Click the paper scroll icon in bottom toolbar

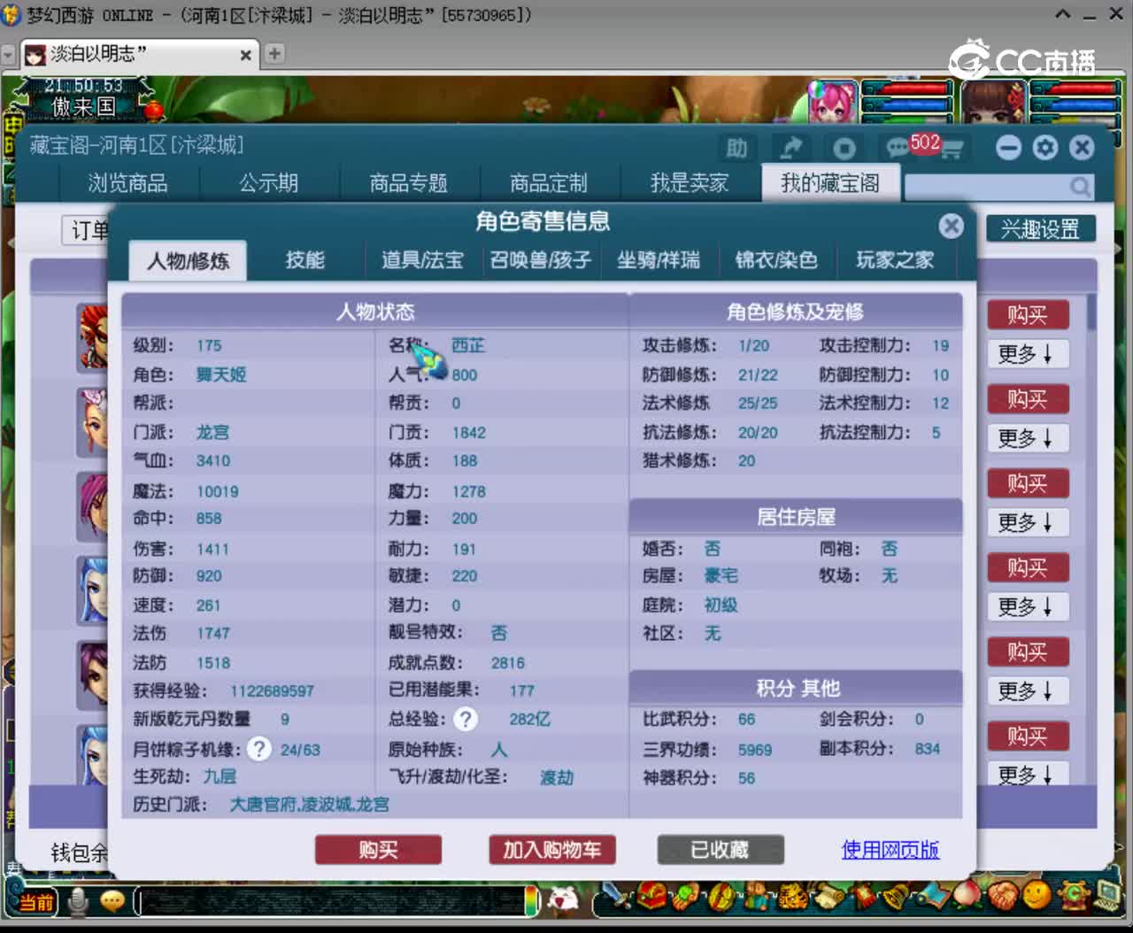[828, 897]
